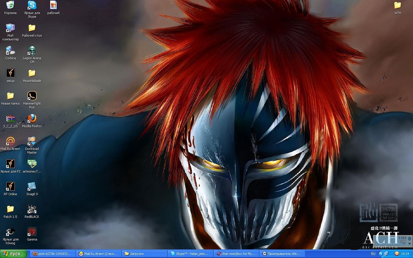413x258 pixels.
Task: Open the RU language switcher
Action: [x=373, y=254]
